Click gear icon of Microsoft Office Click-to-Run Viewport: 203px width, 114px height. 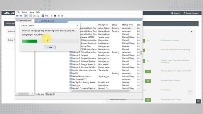tap(71, 52)
